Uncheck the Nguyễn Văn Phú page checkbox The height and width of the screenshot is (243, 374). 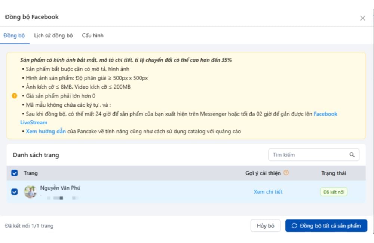(x=15, y=192)
